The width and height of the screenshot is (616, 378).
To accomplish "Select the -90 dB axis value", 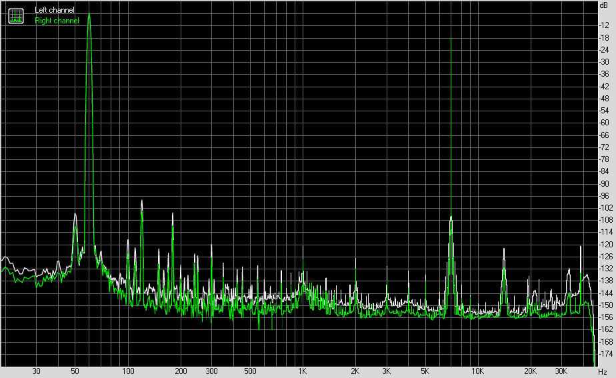I will (x=604, y=184).
